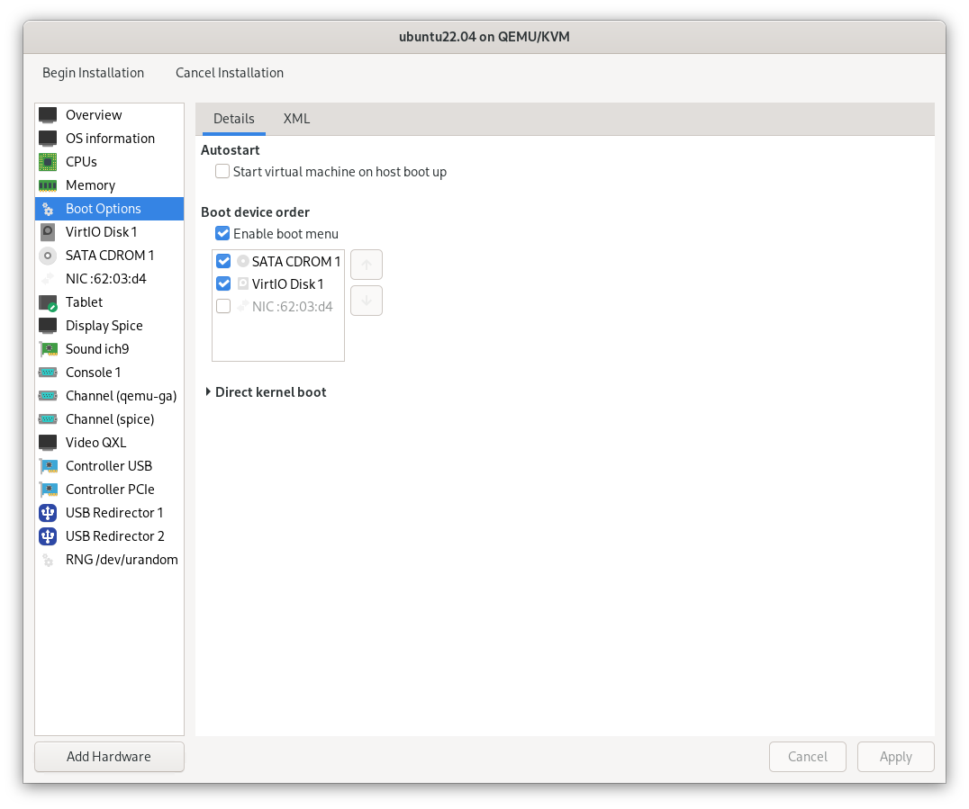Select the Tablet device icon
The width and height of the screenshot is (969, 809).
(48, 302)
